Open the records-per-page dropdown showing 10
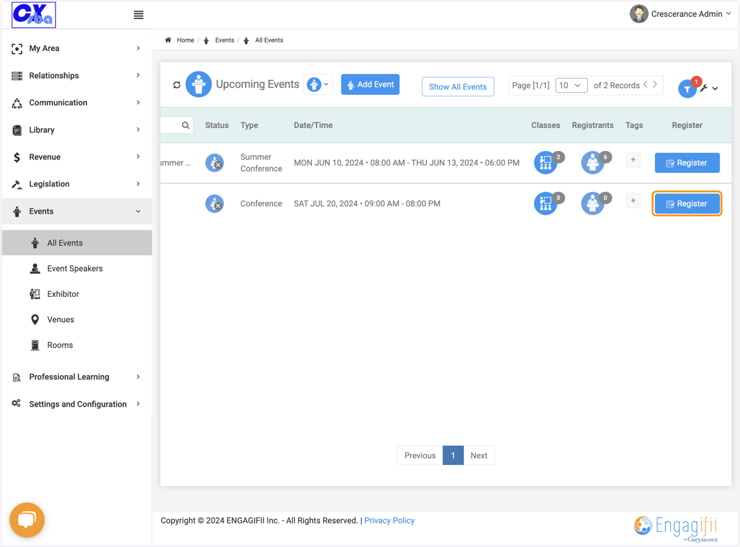The width and height of the screenshot is (740, 547). coord(571,86)
